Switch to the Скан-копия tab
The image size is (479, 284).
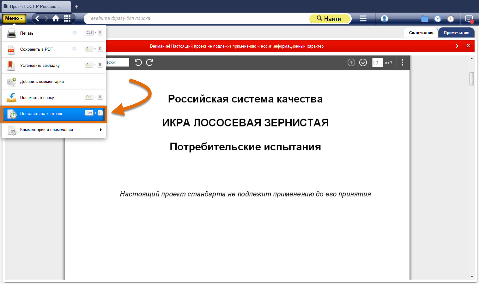pyautogui.click(x=421, y=32)
